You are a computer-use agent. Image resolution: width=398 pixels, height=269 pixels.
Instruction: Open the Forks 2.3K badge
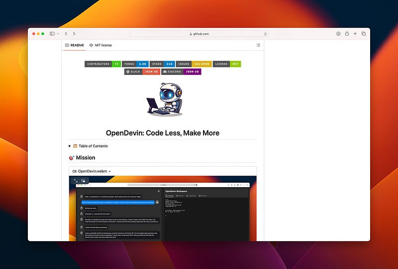(x=135, y=64)
